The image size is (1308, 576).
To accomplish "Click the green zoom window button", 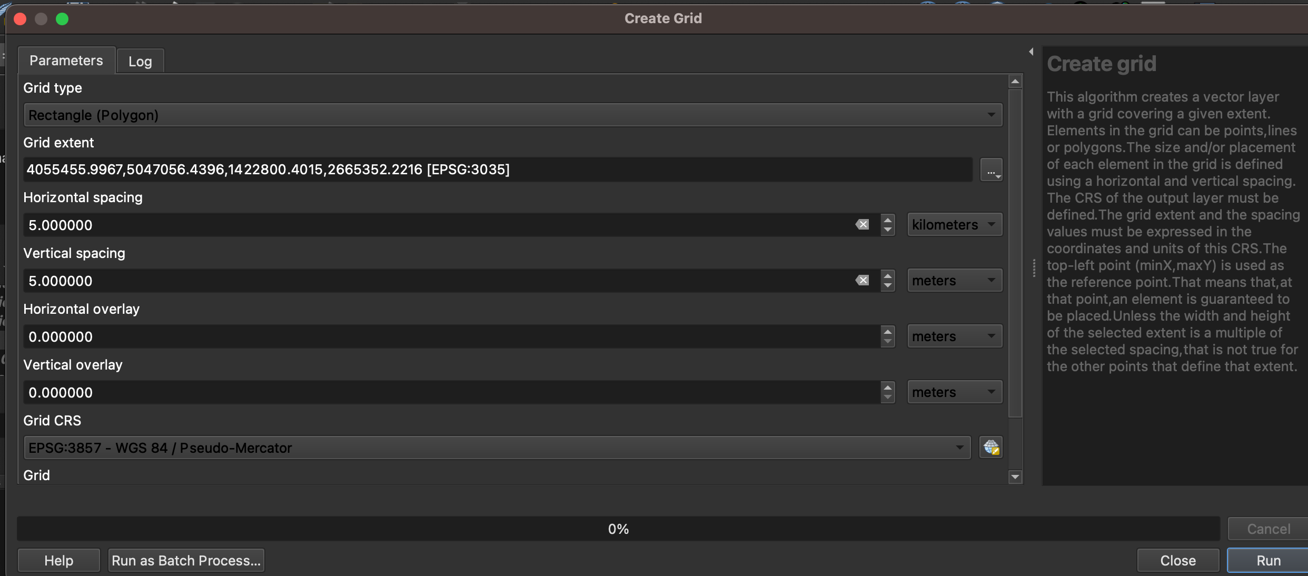I will (x=62, y=19).
